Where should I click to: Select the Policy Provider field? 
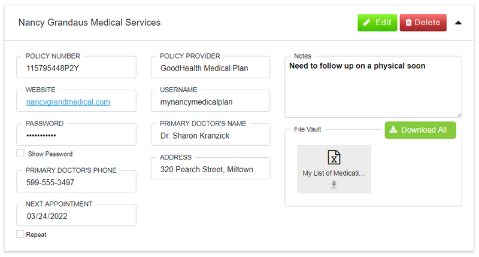pyautogui.click(x=211, y=67)
